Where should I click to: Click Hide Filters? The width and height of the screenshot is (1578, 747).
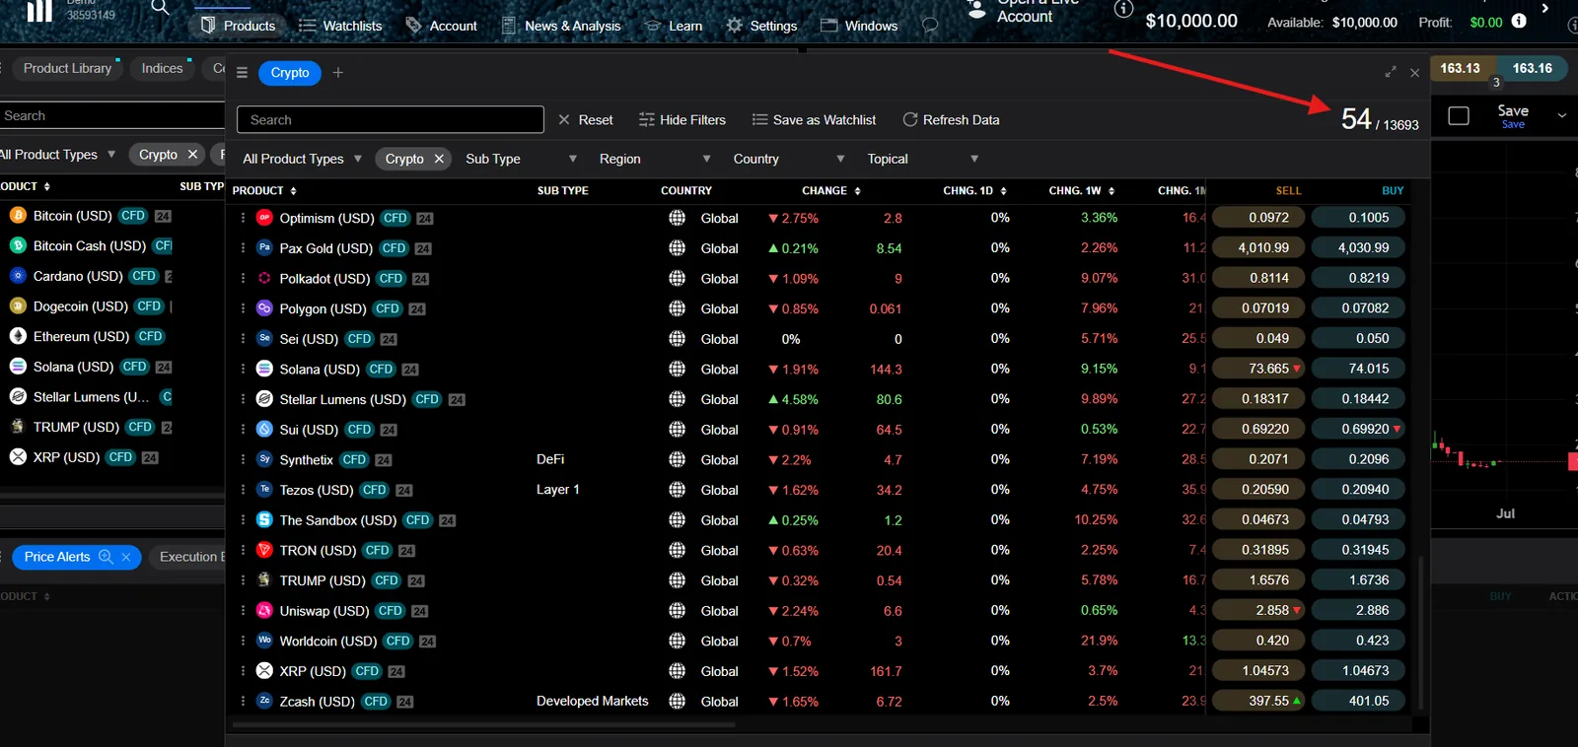coord(682,120)
